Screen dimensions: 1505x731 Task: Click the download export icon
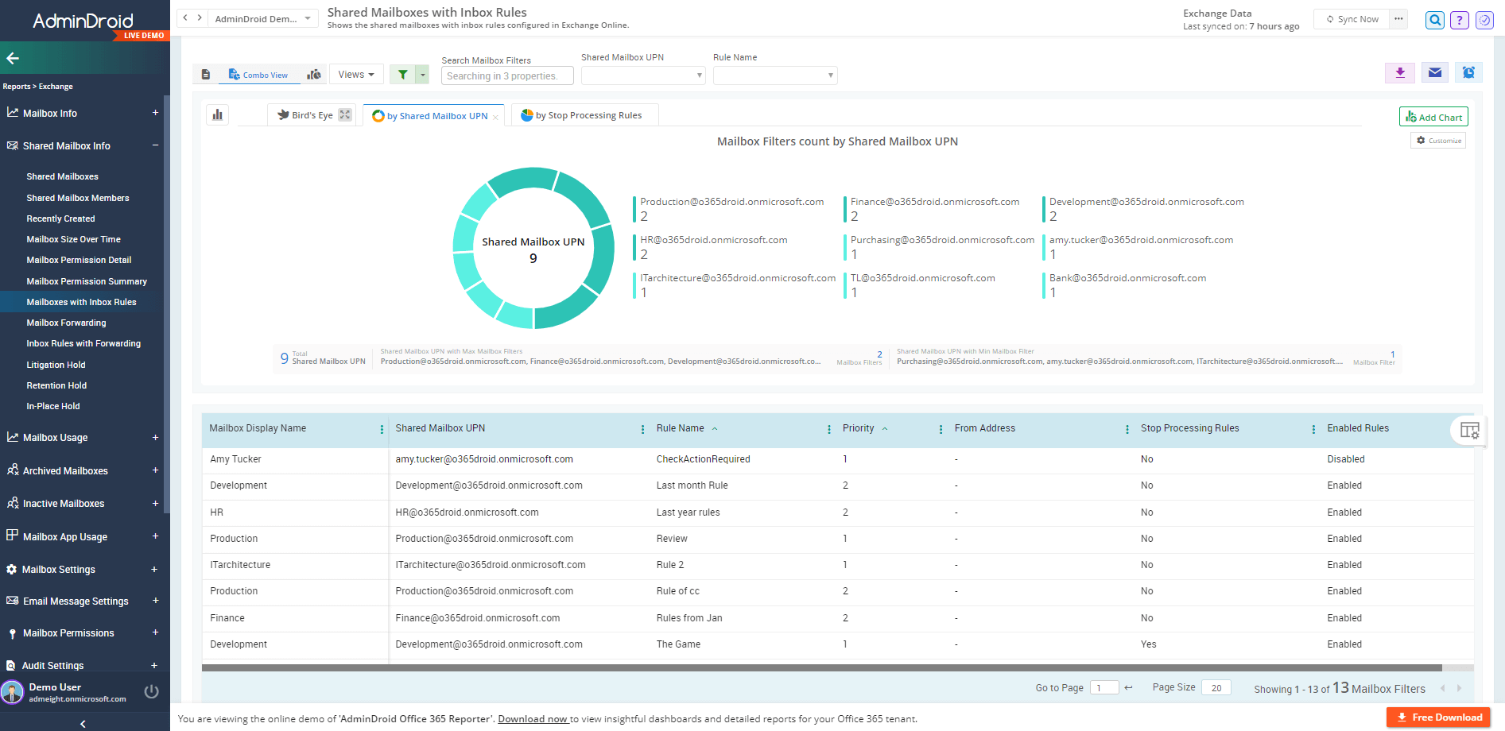[1400, 73]
